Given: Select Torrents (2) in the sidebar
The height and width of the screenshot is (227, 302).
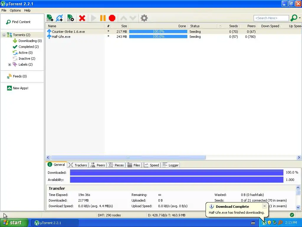Looking at the screenshot, I should tap(22, 35).
